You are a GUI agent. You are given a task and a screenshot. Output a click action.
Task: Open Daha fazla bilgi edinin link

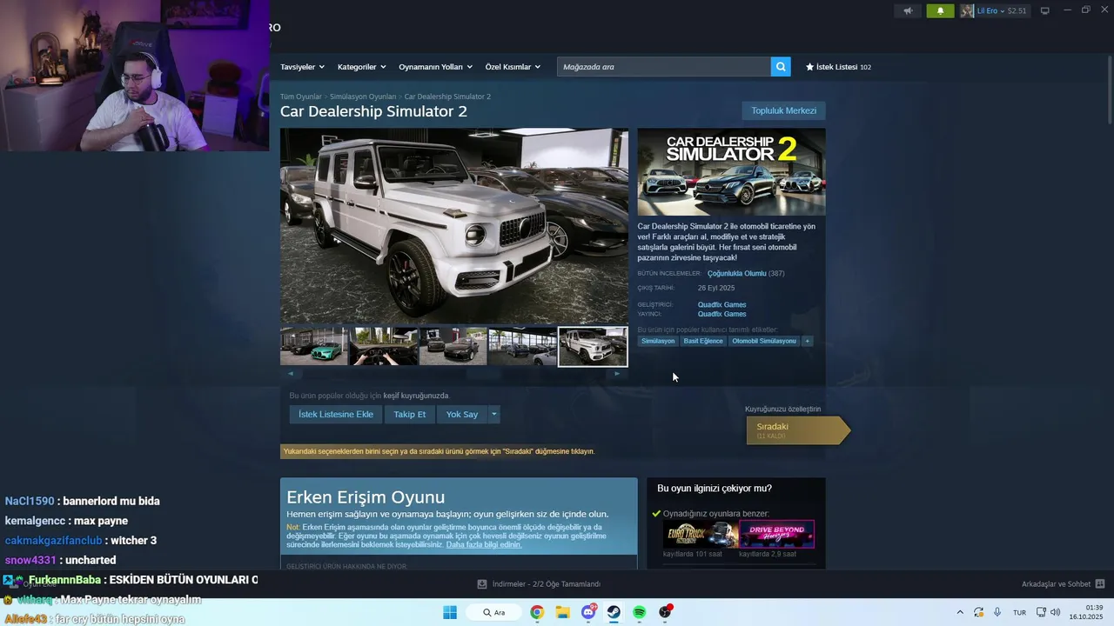click(x=483, y=544)
